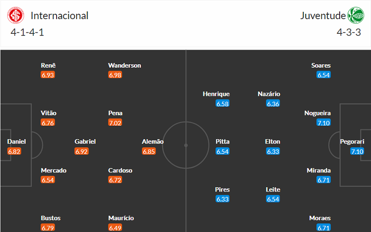Click goalkeeper Daniel's name
The width and height of the screenshot is (371, 232).
(x=16, y=141)
